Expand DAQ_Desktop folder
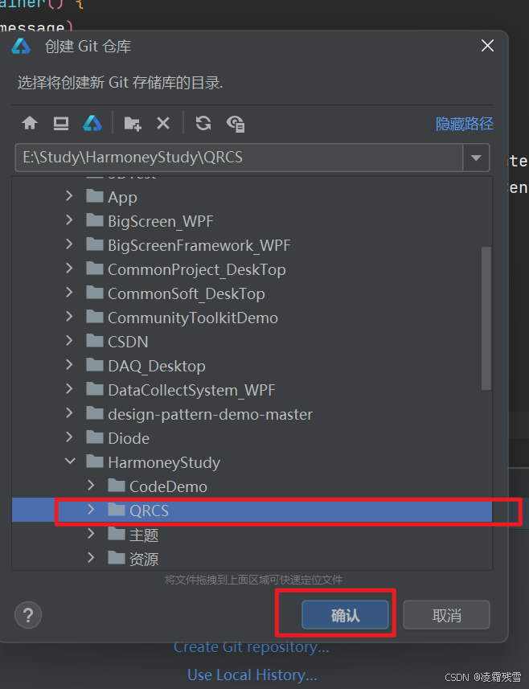Image resolution: width=529 pixels, height=689 pixels. click(69, 365)
